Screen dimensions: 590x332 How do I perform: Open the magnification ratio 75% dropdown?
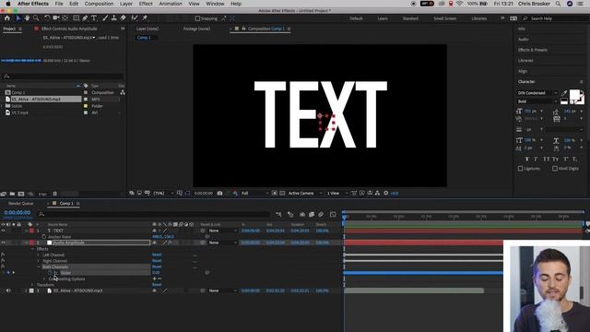pyautogui.click(x=163, y=193)
